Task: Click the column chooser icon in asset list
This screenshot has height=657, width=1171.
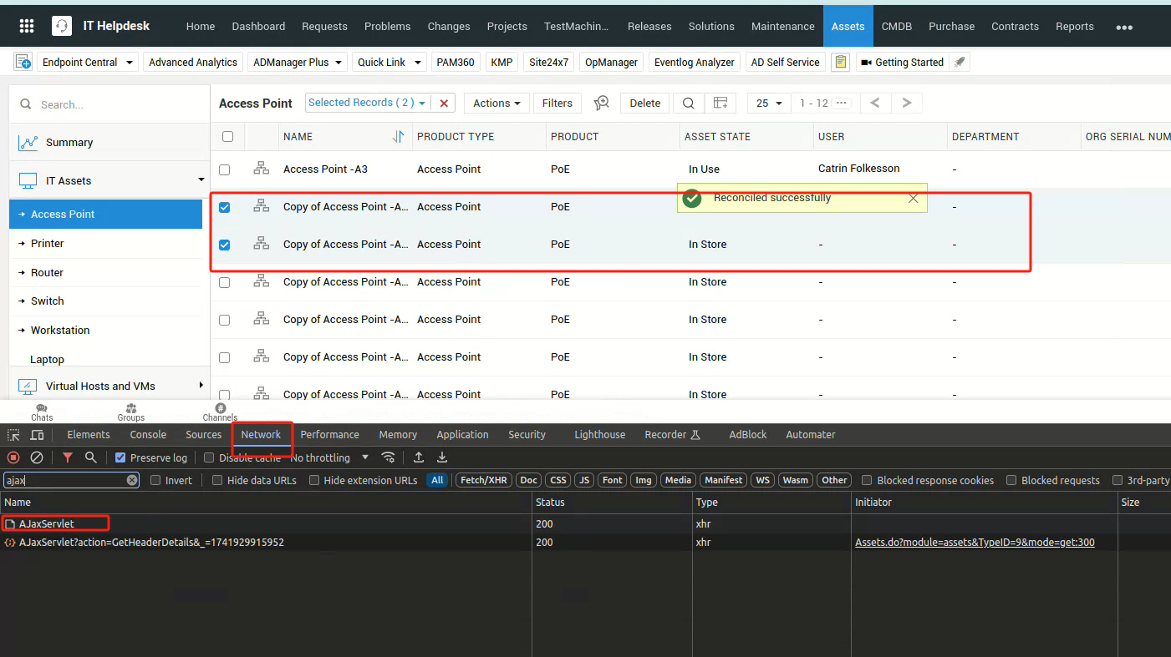Action: pyautogui.click(x=720, y=103)
